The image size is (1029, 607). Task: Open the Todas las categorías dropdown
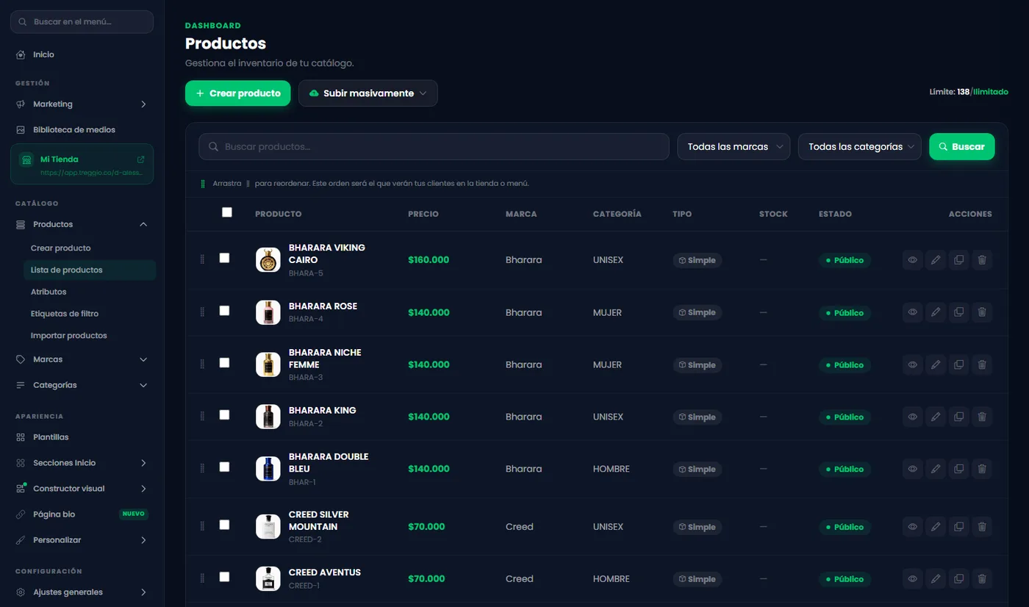tap(859, 146)
